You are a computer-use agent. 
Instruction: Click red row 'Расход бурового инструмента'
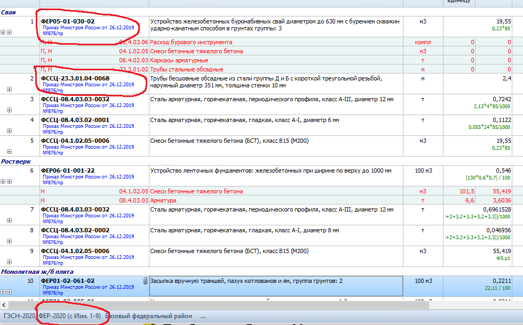191,42
